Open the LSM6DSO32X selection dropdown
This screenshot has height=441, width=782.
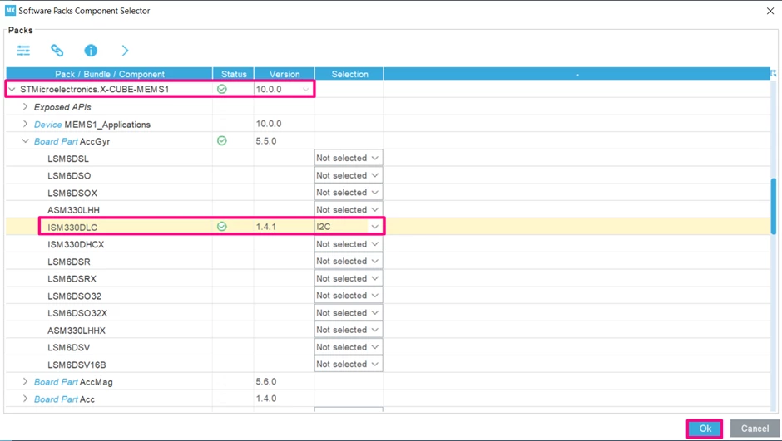pos(349,312)
